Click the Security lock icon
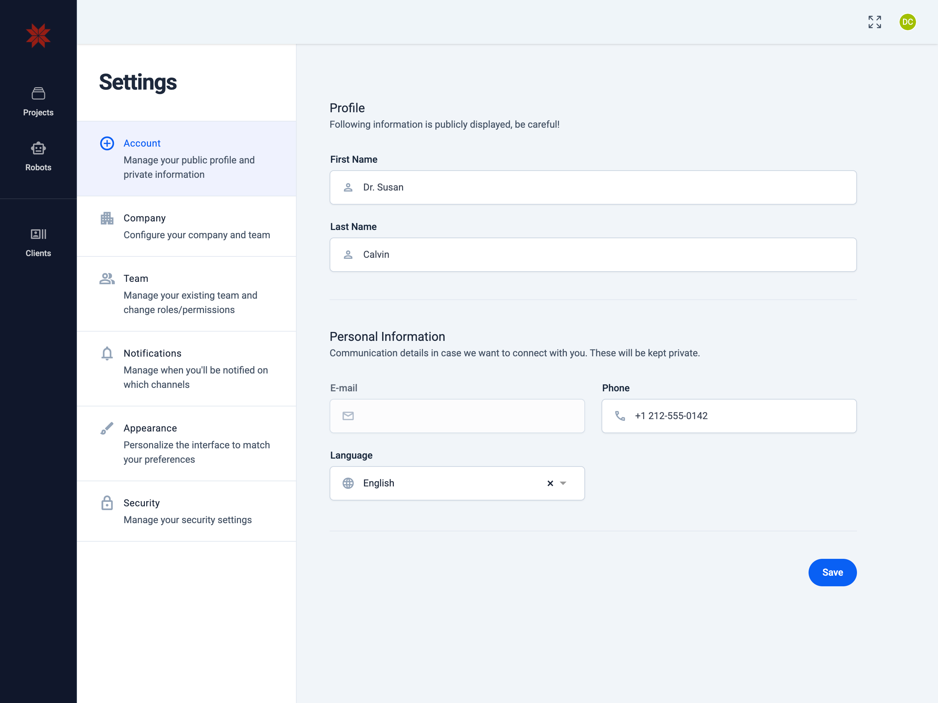Viewport: 938px width, 703px height. click(107, 503)
